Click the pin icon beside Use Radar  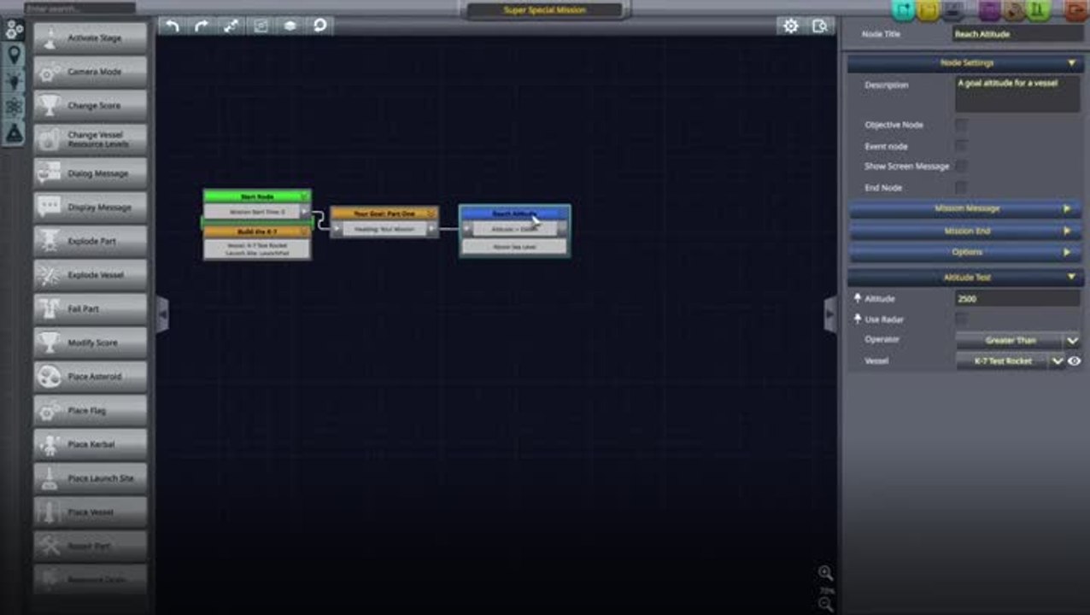(x=858, y=319)
